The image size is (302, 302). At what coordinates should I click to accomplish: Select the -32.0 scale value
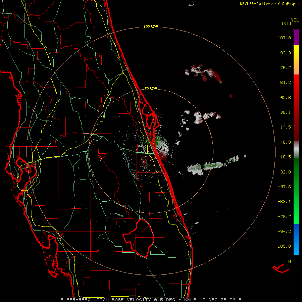pyautogui.click(x=284, y=172)
